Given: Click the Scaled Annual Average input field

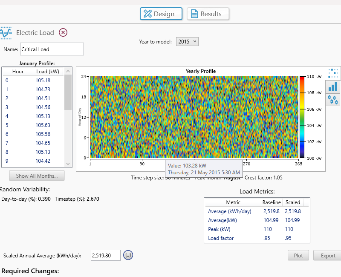Looking at the screenshot, I should click(x=105, y=256).
